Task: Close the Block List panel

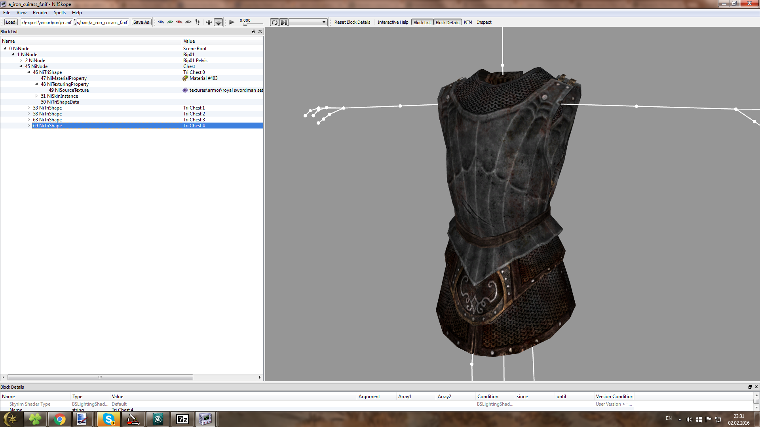Action: tap(260, 32)
